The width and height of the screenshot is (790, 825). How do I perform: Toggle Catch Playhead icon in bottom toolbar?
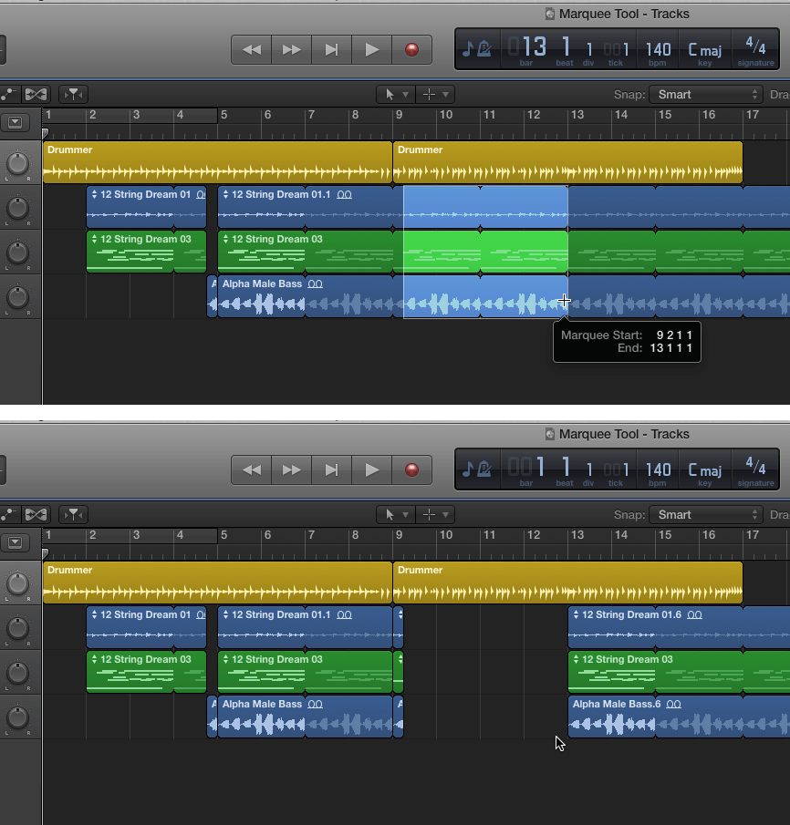pos(73,514)
